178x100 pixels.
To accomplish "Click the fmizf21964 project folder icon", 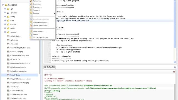I will (6, 5).
